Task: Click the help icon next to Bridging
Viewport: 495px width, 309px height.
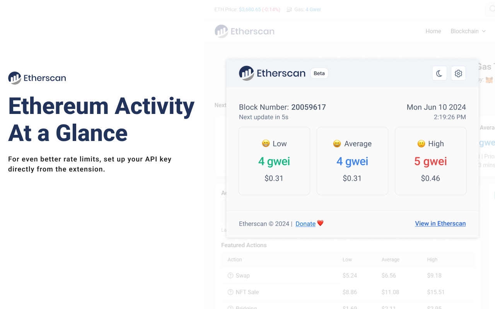Action: click(x=230, y=307)
